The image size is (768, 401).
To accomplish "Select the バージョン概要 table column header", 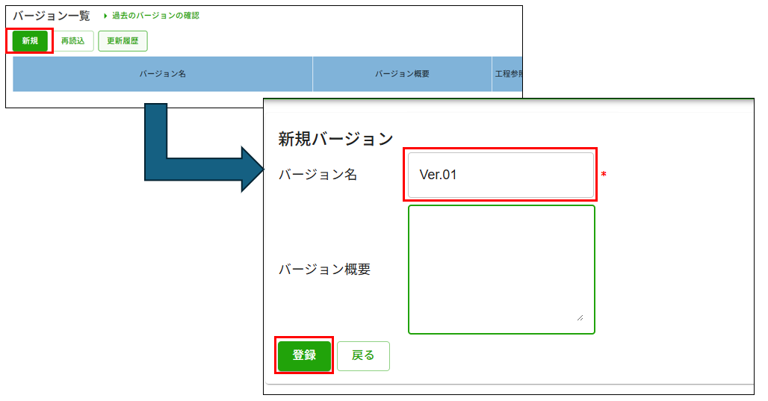I will click(402, 74).
